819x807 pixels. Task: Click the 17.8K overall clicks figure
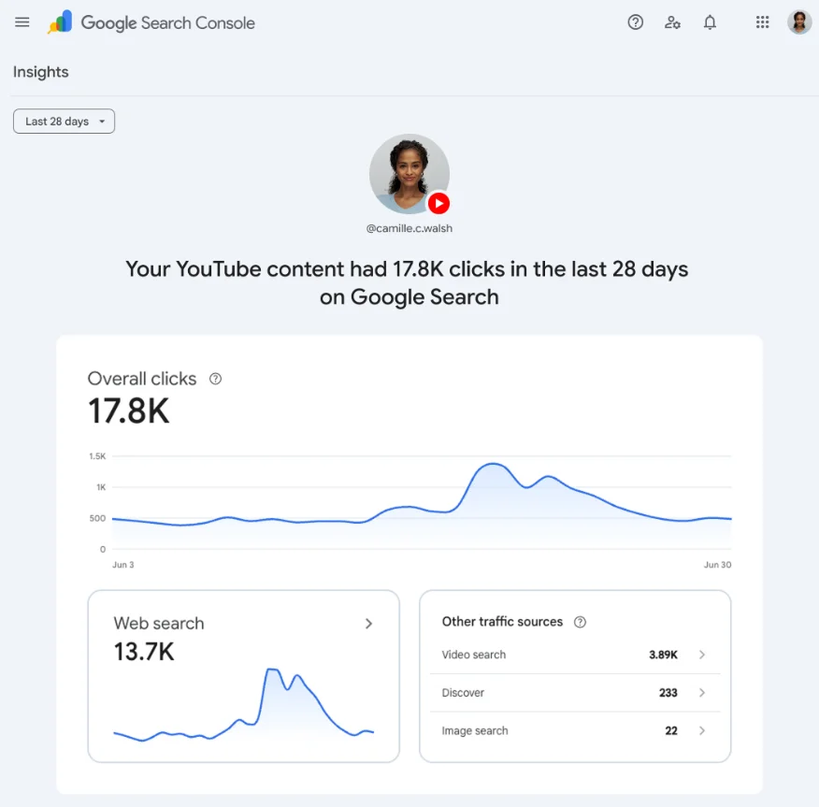[x=128, y=411]
